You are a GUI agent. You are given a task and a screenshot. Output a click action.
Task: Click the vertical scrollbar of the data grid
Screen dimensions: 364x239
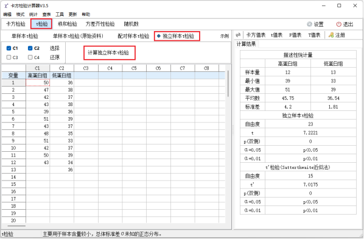click(x=228, y=84)
